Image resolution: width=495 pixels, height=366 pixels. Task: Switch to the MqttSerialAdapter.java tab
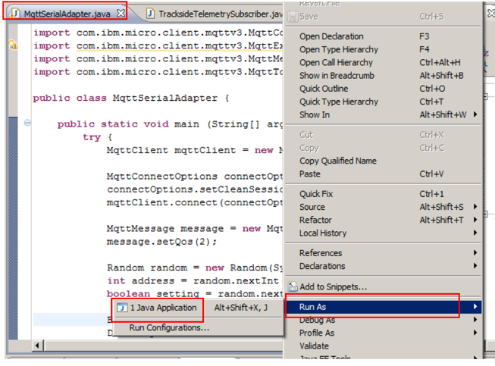coord(67,14)
